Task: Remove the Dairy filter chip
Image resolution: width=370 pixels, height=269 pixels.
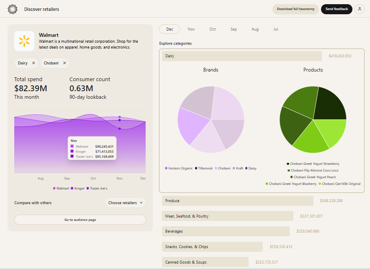Action: pyautogui.click(x=33, y=63)
